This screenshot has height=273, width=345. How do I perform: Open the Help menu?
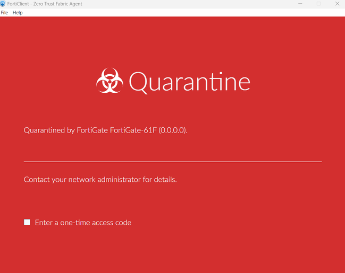pyautogui.click(x=18, y=13)
